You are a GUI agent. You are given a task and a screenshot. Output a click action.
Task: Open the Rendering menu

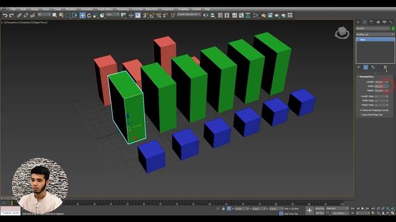click(x=123, y=9)
